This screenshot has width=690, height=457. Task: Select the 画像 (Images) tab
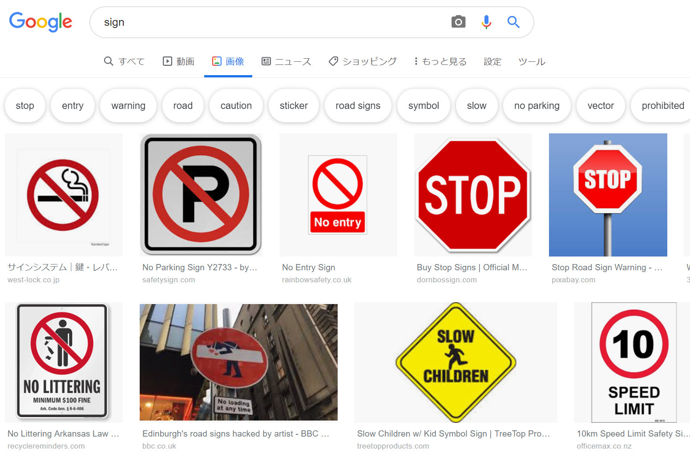pyautogui.click(x=228, y=61)
